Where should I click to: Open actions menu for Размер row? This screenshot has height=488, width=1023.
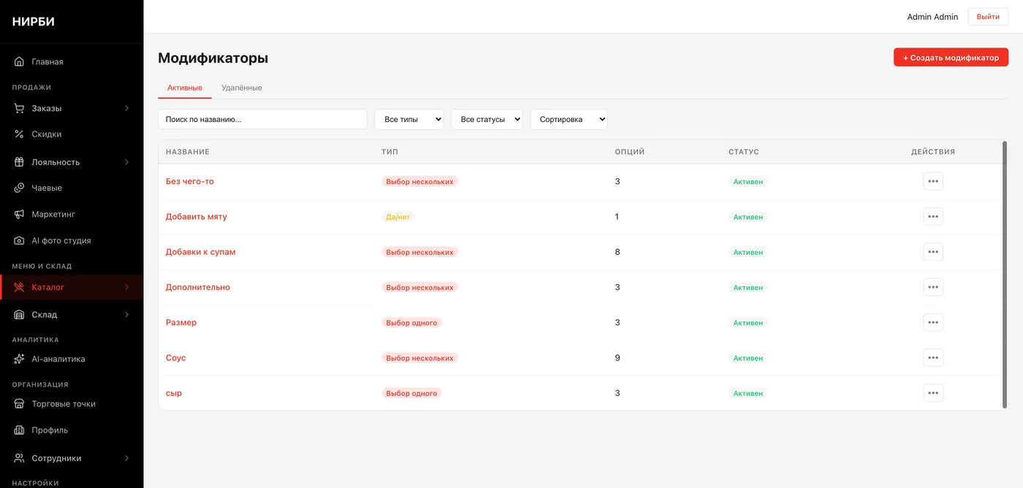(x=933, y=322)
